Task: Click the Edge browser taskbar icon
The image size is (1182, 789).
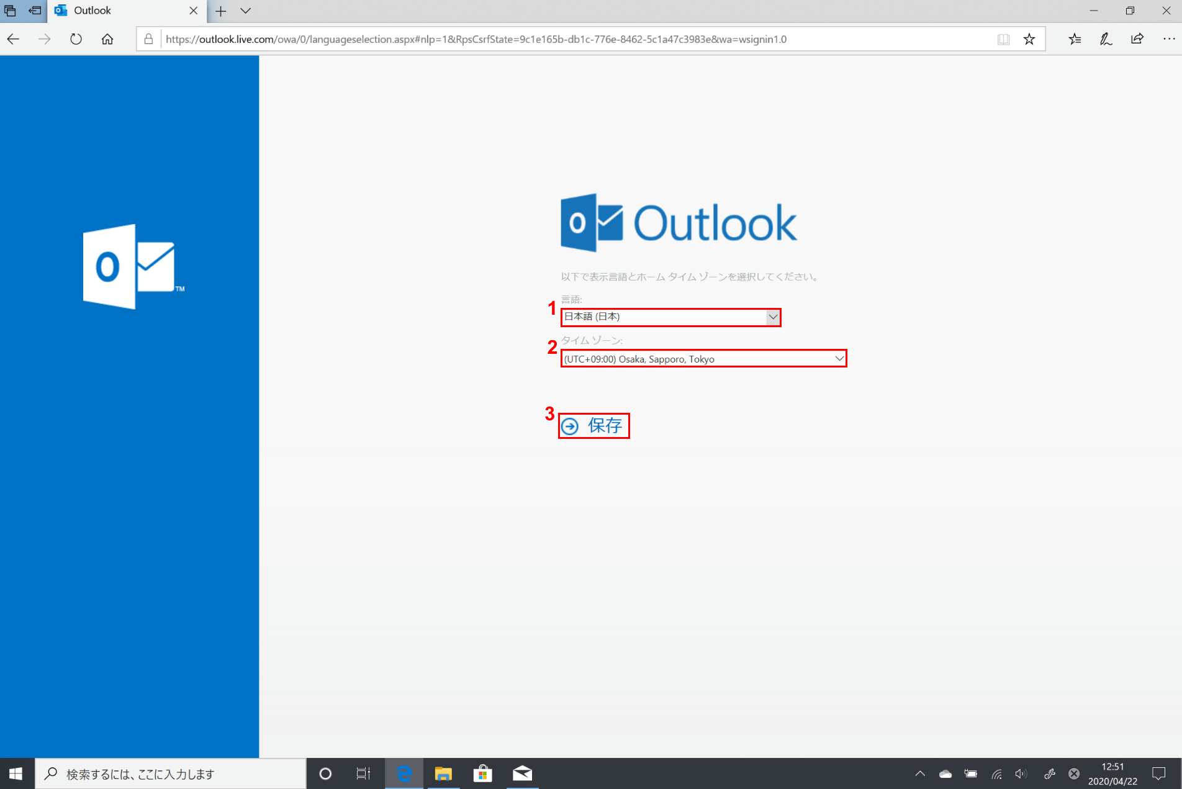Action: click(404, 773)
